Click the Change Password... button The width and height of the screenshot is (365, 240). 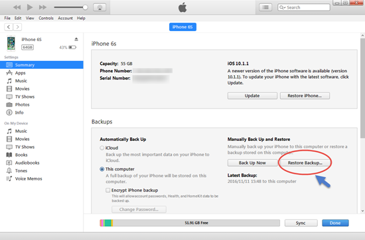[139, 210]
